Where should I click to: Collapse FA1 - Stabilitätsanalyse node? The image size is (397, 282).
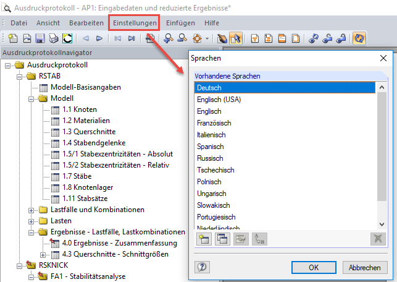click(x=31, y=277)
